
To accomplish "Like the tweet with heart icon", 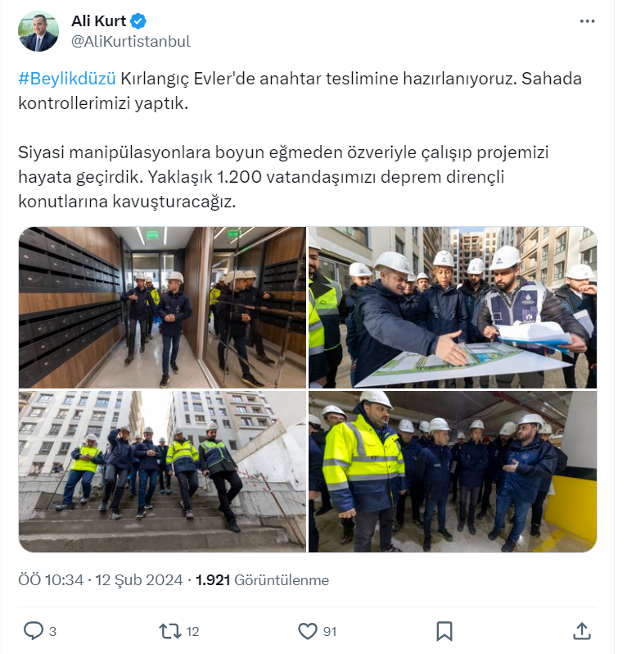I will click(308, 631).
